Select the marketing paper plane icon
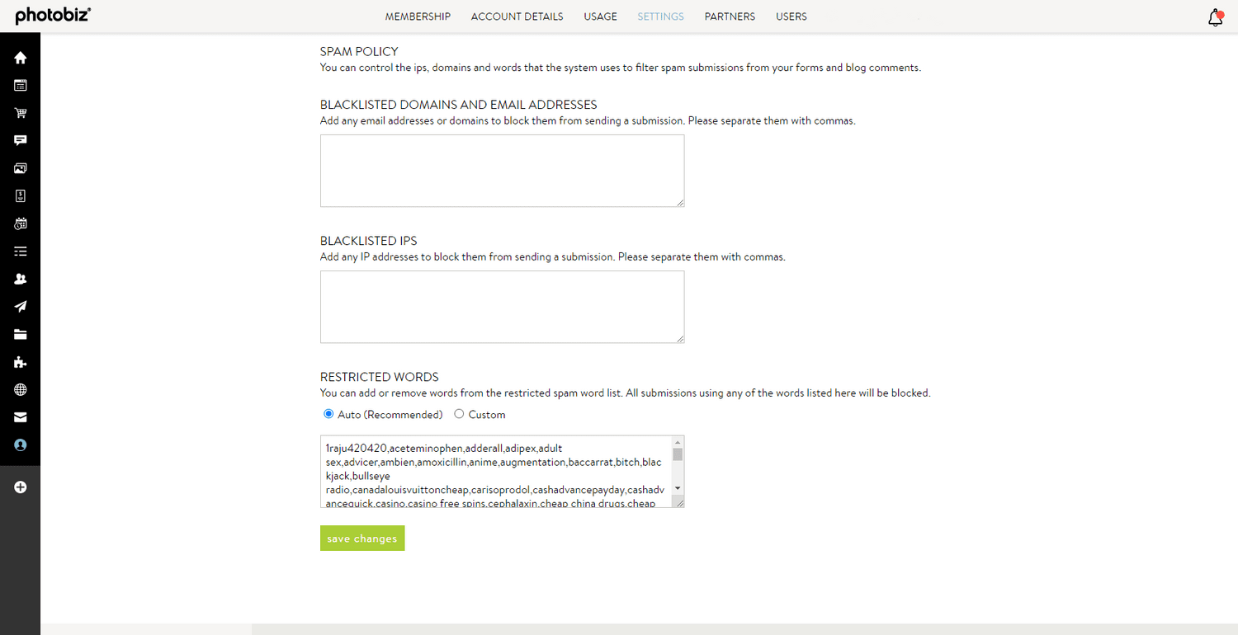The height and width of the screenshot is (635, 1238). (x=20, y=306)
